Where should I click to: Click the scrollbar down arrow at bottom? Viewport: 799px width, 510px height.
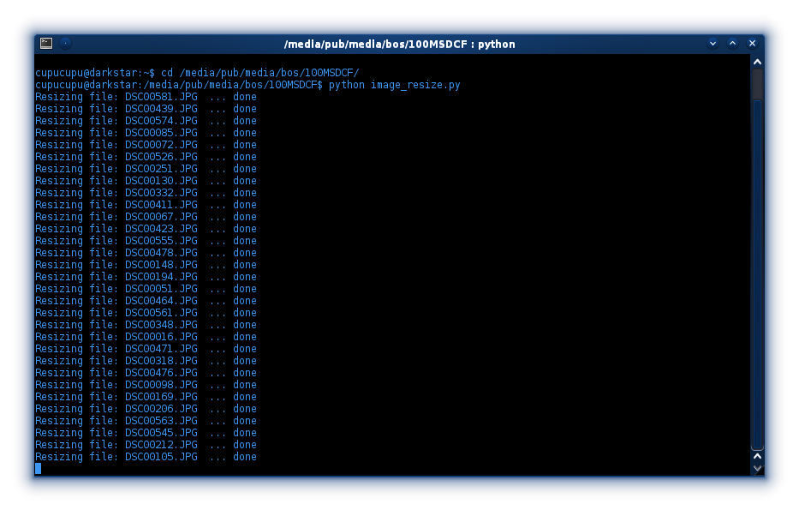(757, 468)
